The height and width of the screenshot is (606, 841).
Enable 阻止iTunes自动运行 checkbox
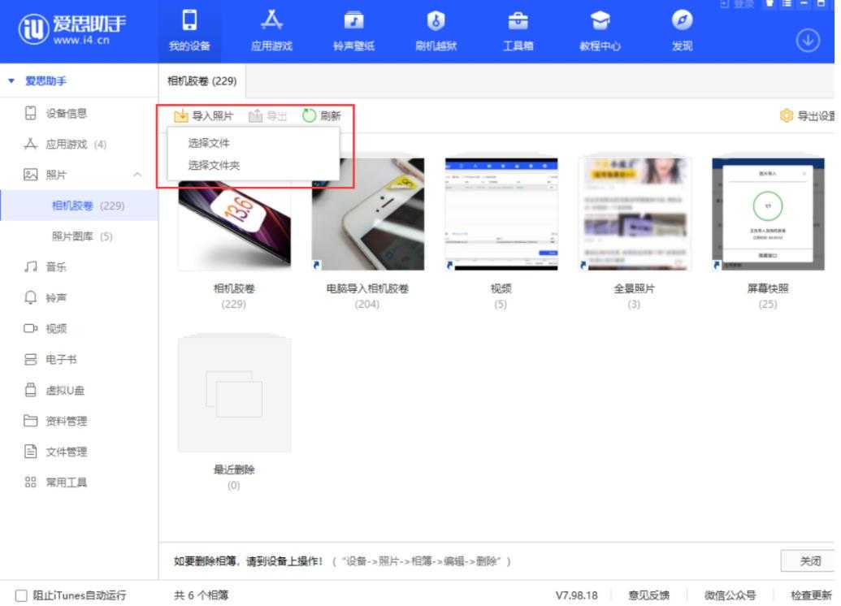click(22, 595)
